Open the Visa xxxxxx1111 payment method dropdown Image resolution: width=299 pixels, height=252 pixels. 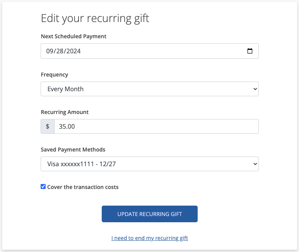(150, 164)
